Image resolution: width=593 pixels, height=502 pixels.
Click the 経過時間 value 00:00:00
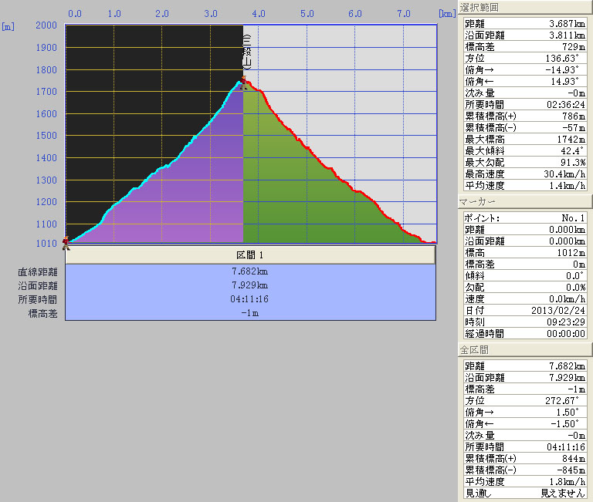coord(566,334)
